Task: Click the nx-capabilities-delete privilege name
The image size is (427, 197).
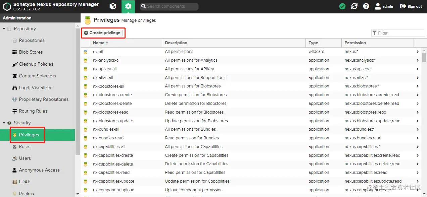Action: 113,164
